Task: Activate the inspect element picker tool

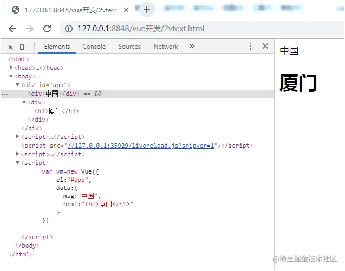Action: pyautogui.click(x=9, y=47)
